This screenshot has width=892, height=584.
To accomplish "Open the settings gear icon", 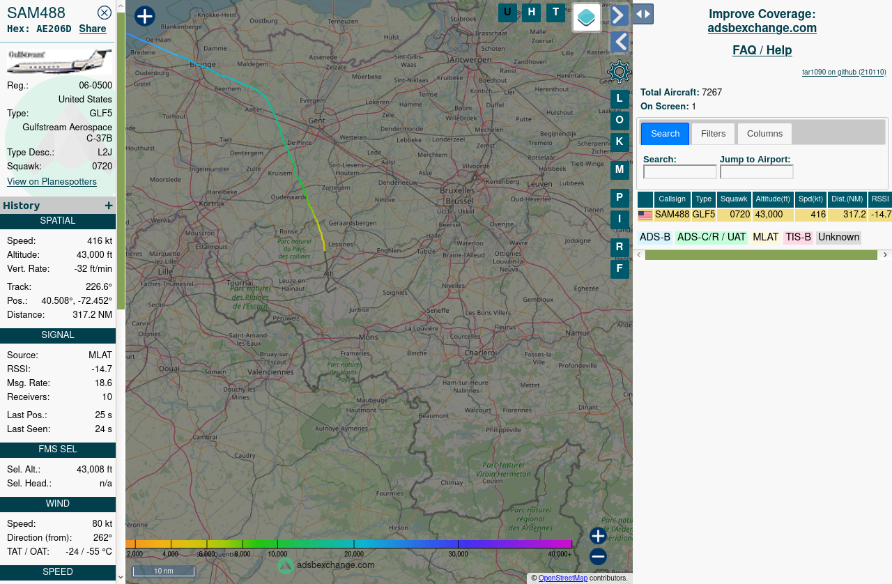I will 619,72.
